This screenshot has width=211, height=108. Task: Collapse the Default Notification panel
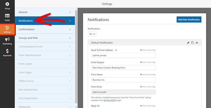tap(197, 43)
